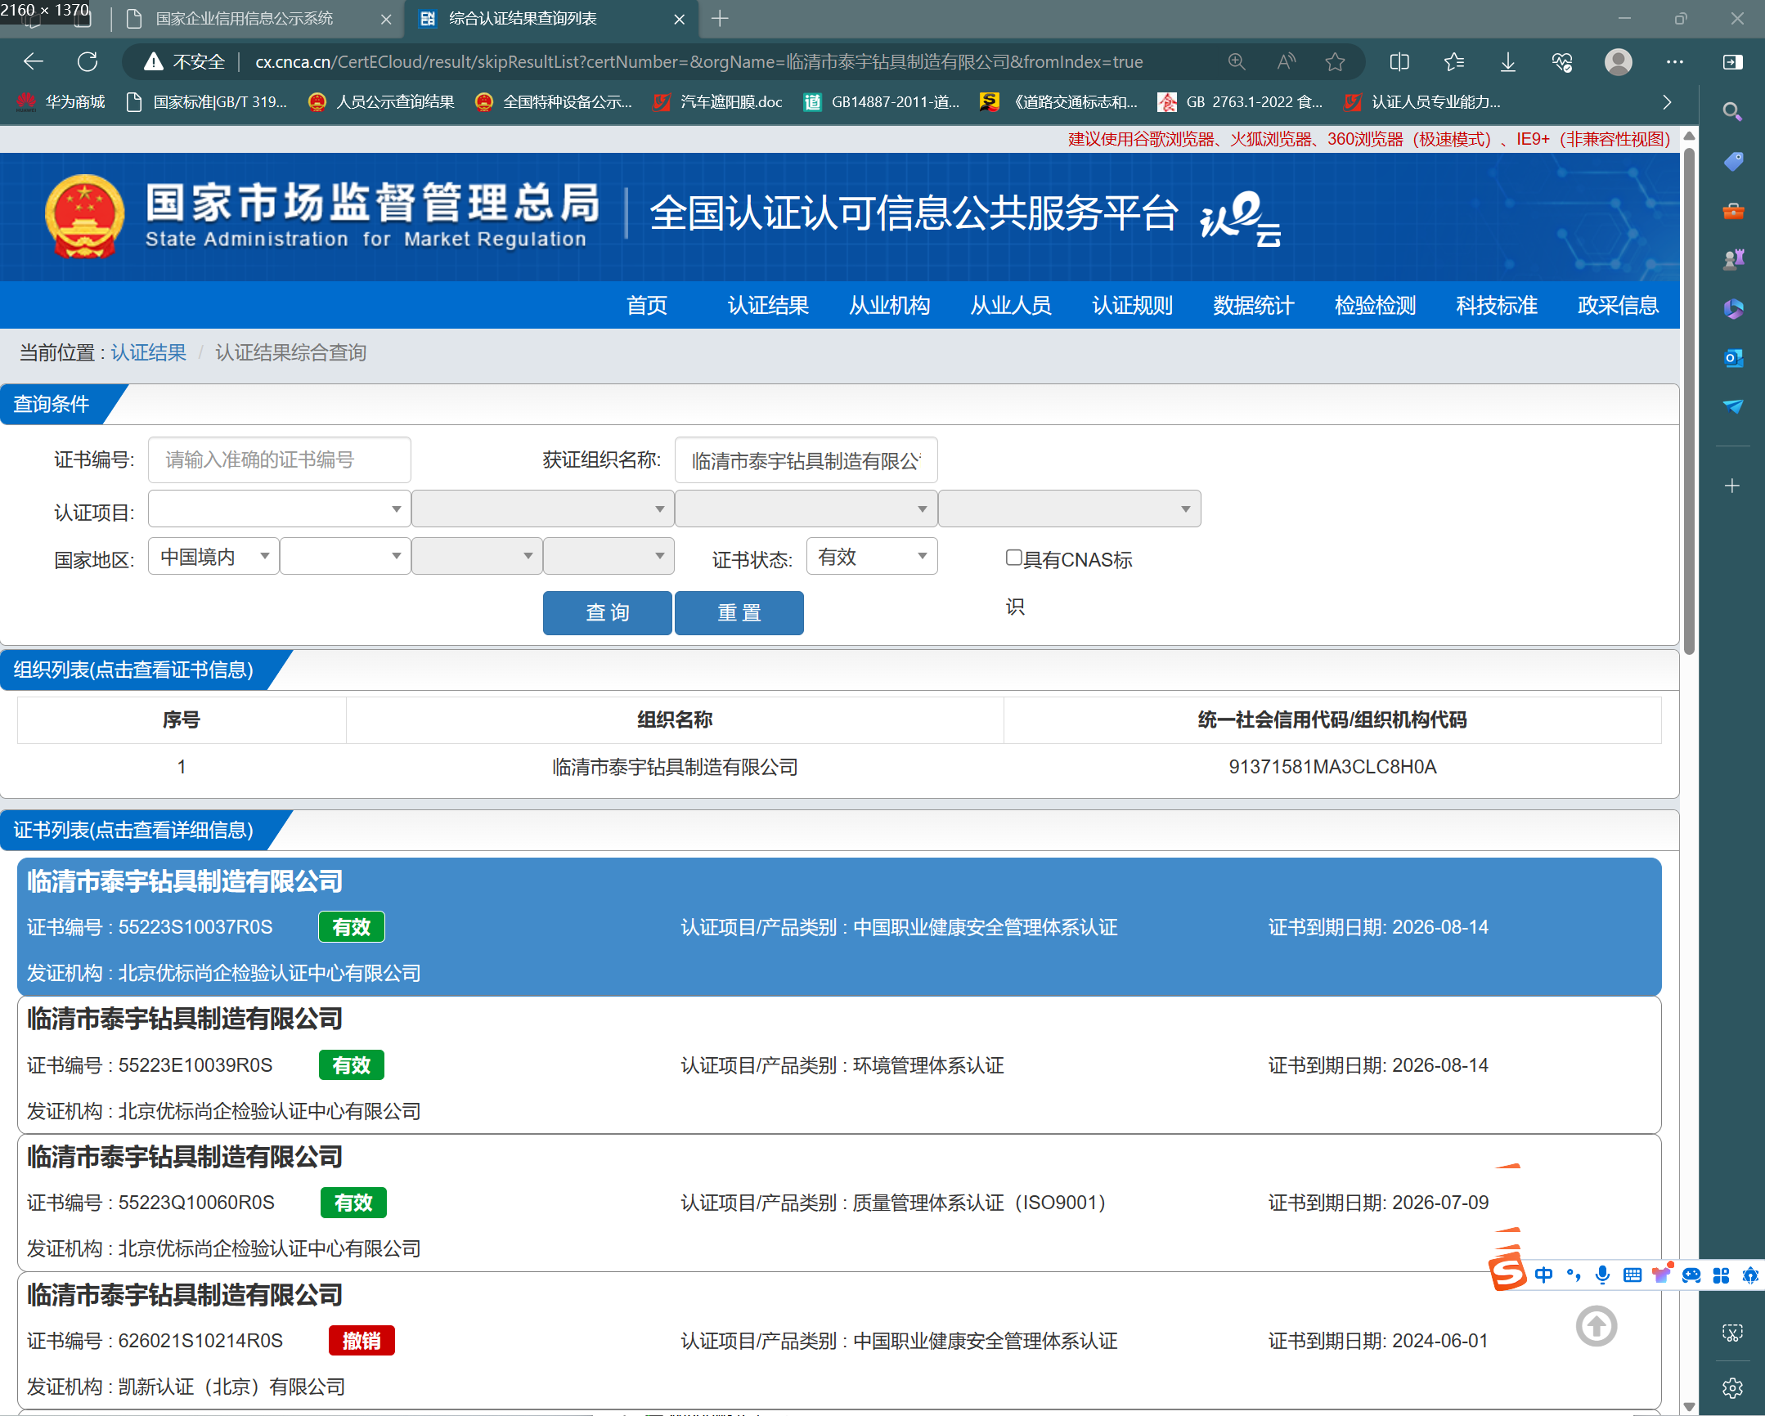Click Sogou input method logo
This screenshot has height=1416, width=1765.
1507,1273
